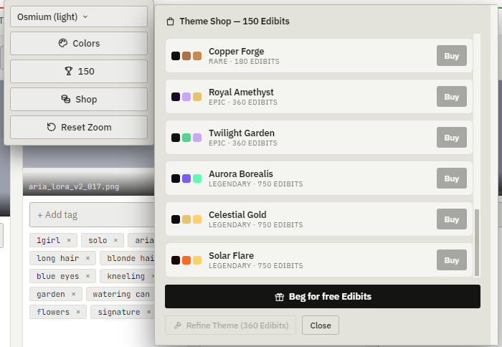
Task: Click the Royal Amethyst theme name
Action: 241,92
